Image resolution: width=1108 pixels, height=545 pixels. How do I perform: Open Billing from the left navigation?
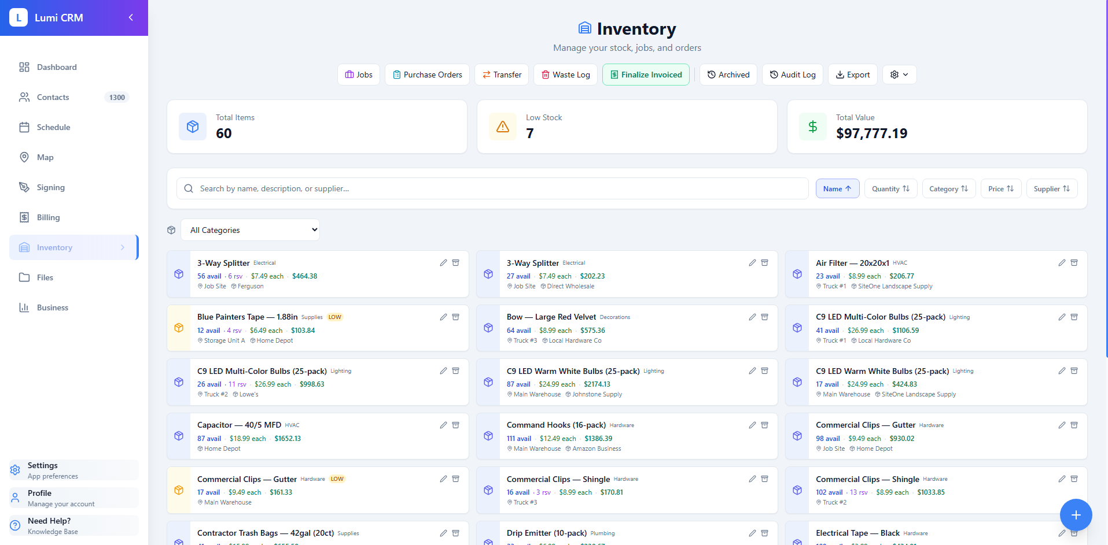(47, 217)
